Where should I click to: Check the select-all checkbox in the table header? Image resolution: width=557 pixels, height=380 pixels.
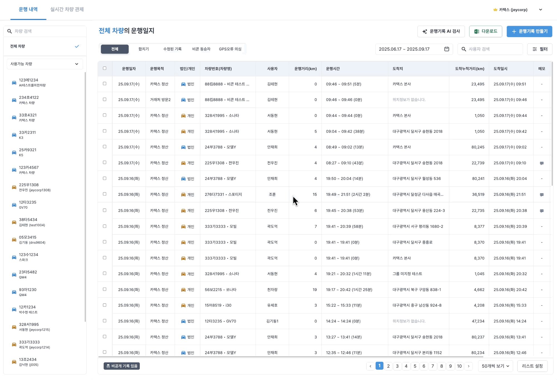click(105, 68)
